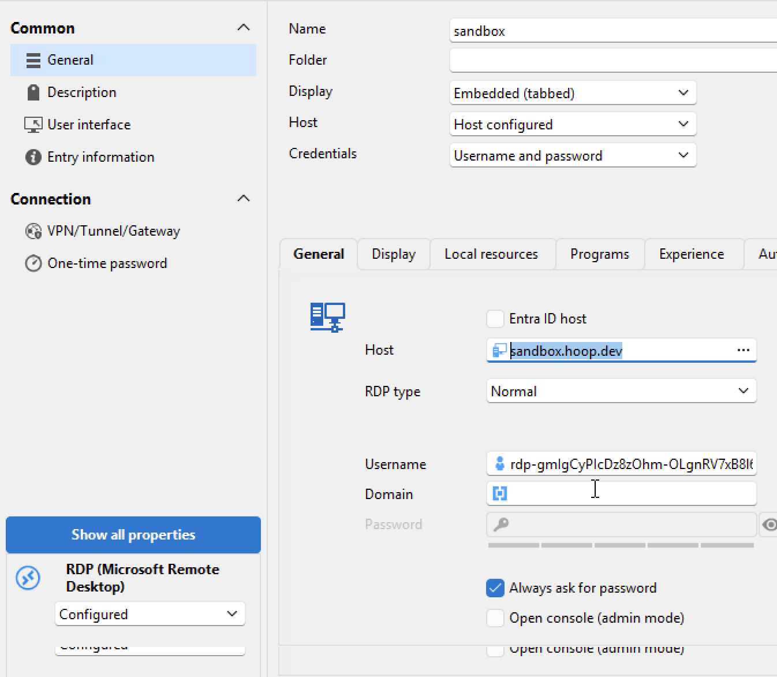Switch to the Display tab
The width and height of the screenshot is (777, 677).
coord(394,254)
